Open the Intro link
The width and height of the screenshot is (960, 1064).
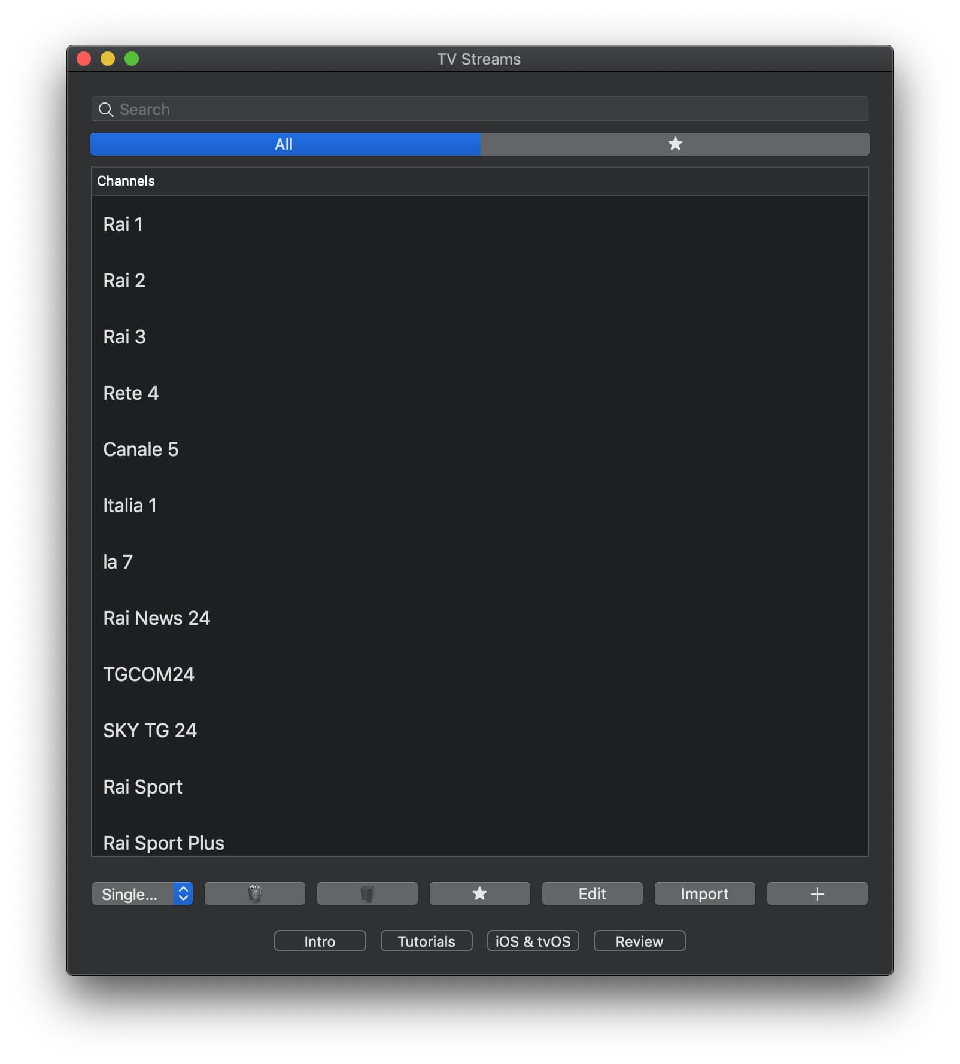(x=320, y=941)
